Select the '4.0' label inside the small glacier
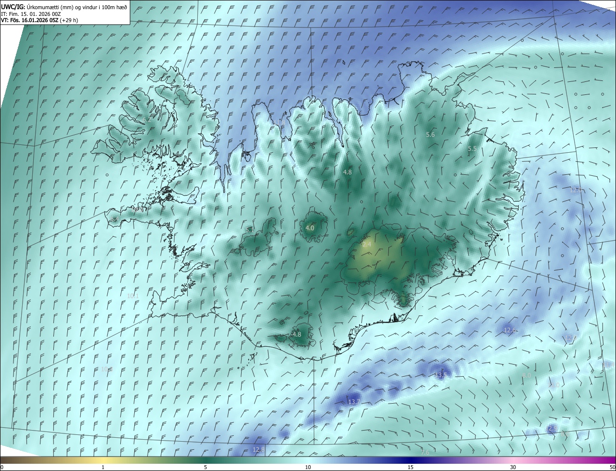Image resolution: width=616 pixels, height=471 pixels. (310, 228)
